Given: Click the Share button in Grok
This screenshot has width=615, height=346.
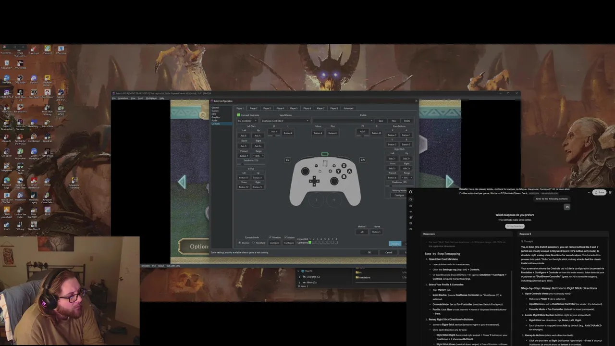Looking at the screenshot, I should 599,192.
